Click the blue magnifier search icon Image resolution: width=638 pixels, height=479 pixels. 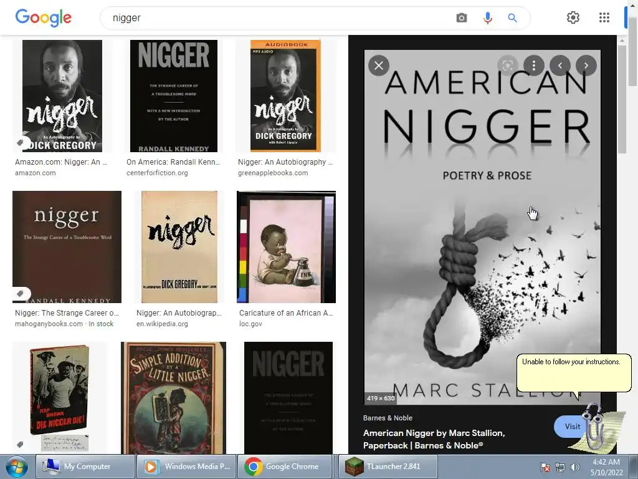click(x=512, y=18)
